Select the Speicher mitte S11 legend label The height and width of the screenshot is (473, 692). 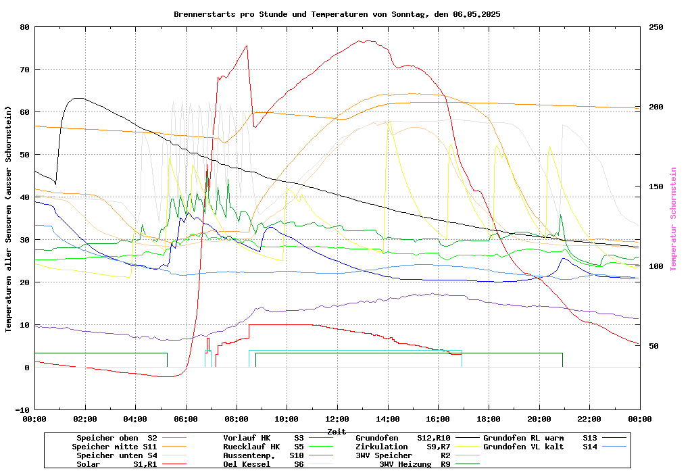click(x=115, y=447)
